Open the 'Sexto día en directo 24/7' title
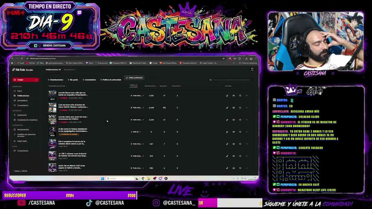The width and height of the screenshot is (372, 209). click(x=72, y=167)
